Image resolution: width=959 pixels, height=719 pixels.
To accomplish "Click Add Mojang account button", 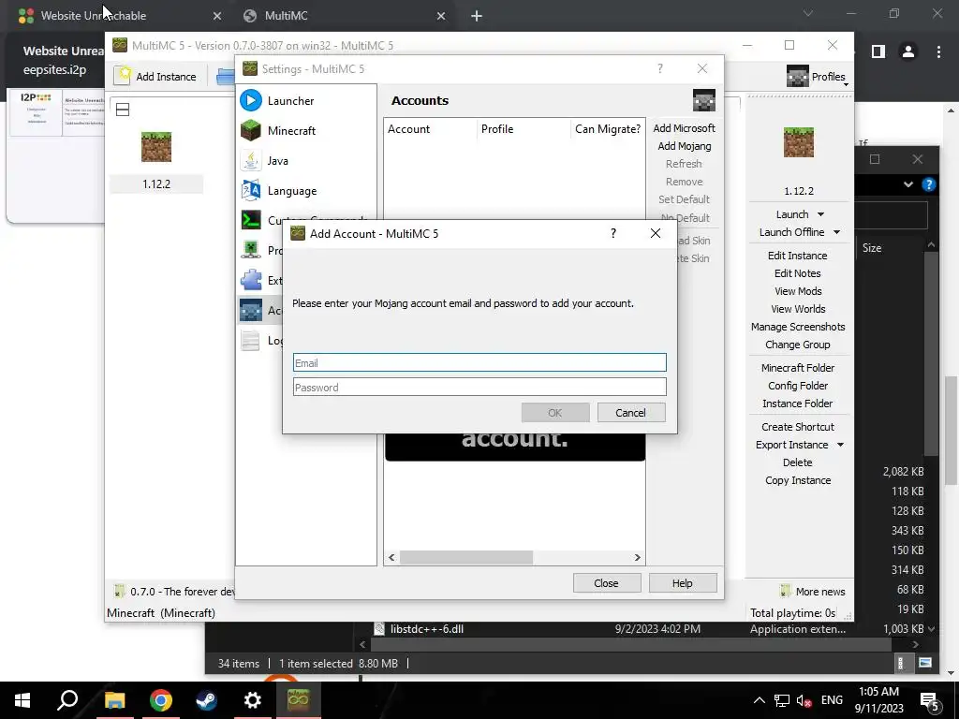I will (x=684, y=146).
